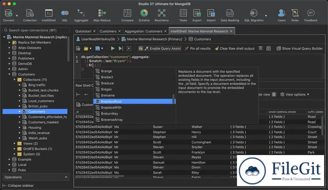Open the Reschema tool
Viewport: 328px width, 190px height.
(x=162, y=15)
